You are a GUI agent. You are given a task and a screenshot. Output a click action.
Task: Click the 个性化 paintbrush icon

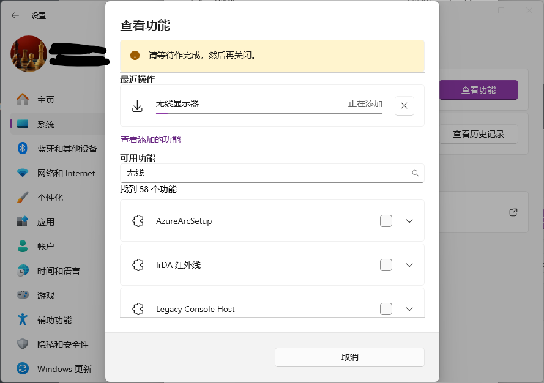(23, 198)
